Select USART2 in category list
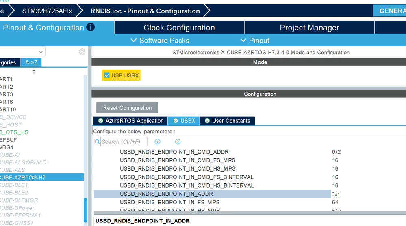The height and width of the screenshot is (226, 406). click(7, 87)
